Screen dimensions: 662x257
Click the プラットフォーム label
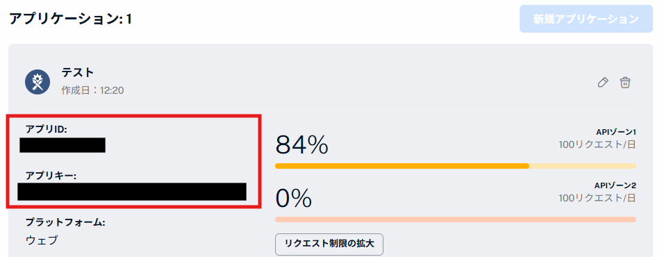click(x=65, y=222)
